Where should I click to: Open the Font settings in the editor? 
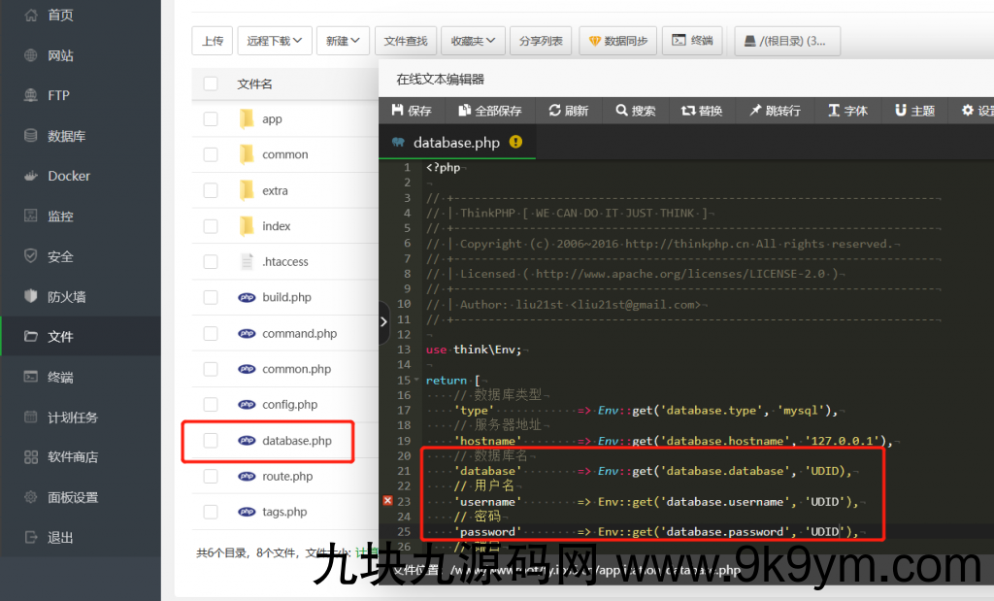coord(834,111)
